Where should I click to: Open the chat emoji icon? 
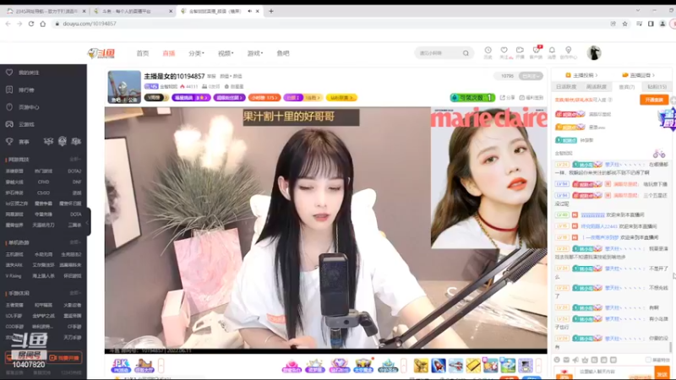click(x=557, y=360)
